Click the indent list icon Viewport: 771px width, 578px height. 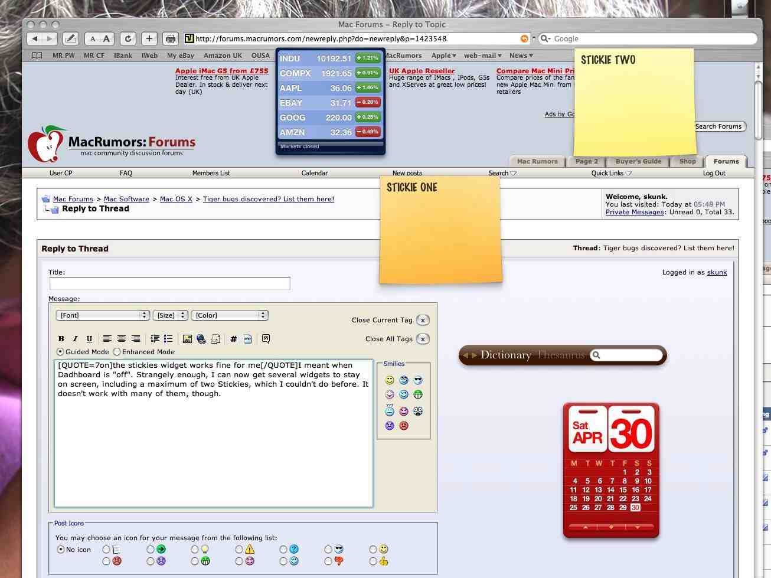coord(155,339)
